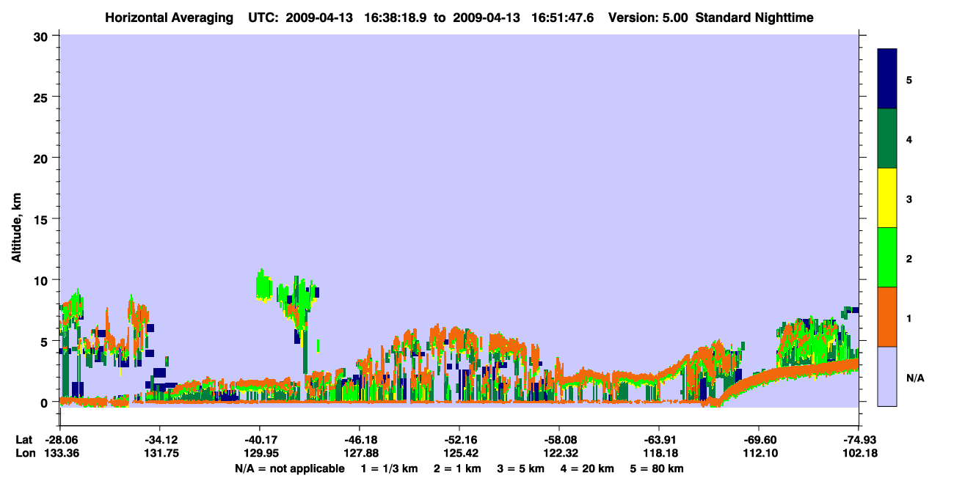This screenshot has width=954, height=489.
Task: Click the 'Standard Nighttime' label
Action: click(754, 17)
